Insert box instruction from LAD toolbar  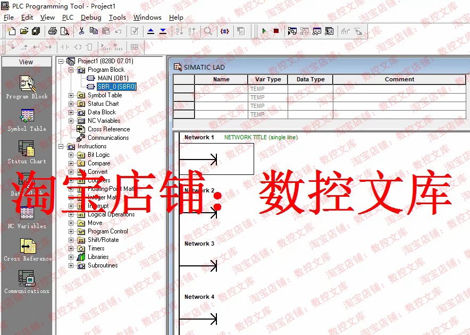click(89, 47)
